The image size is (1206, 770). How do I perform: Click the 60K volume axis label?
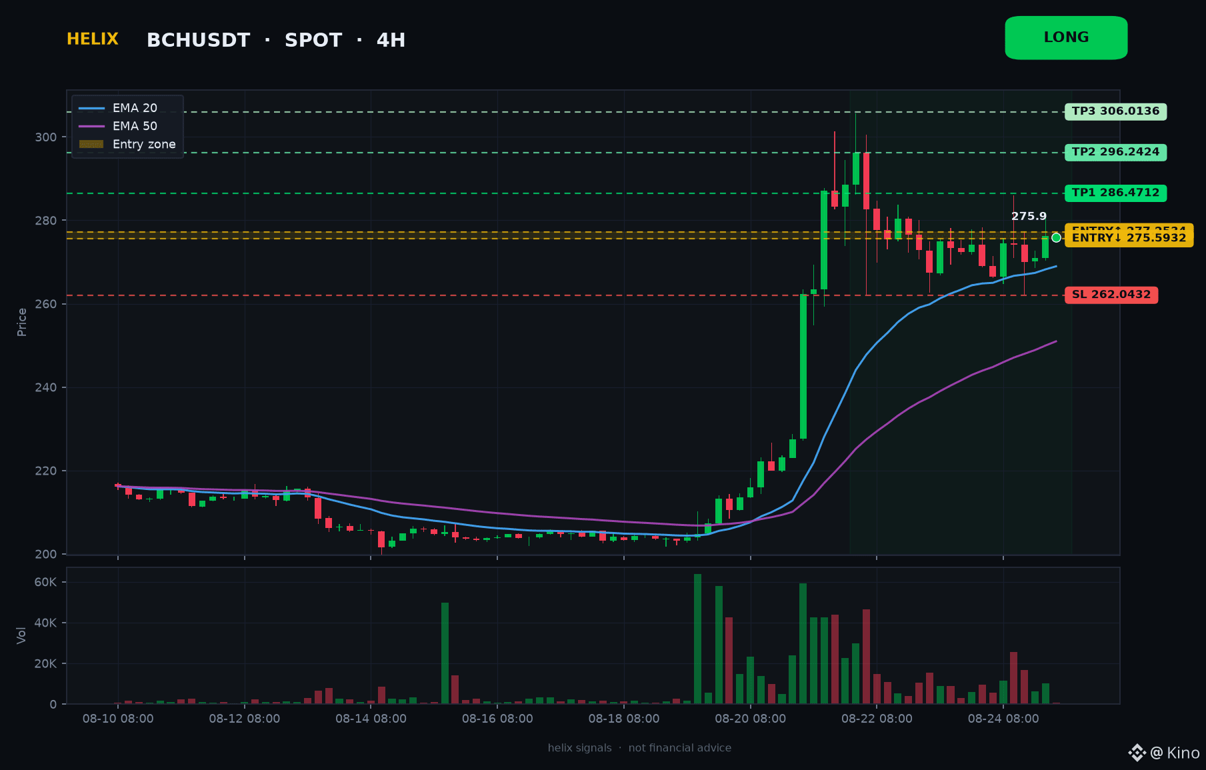[x=46, y=582]
